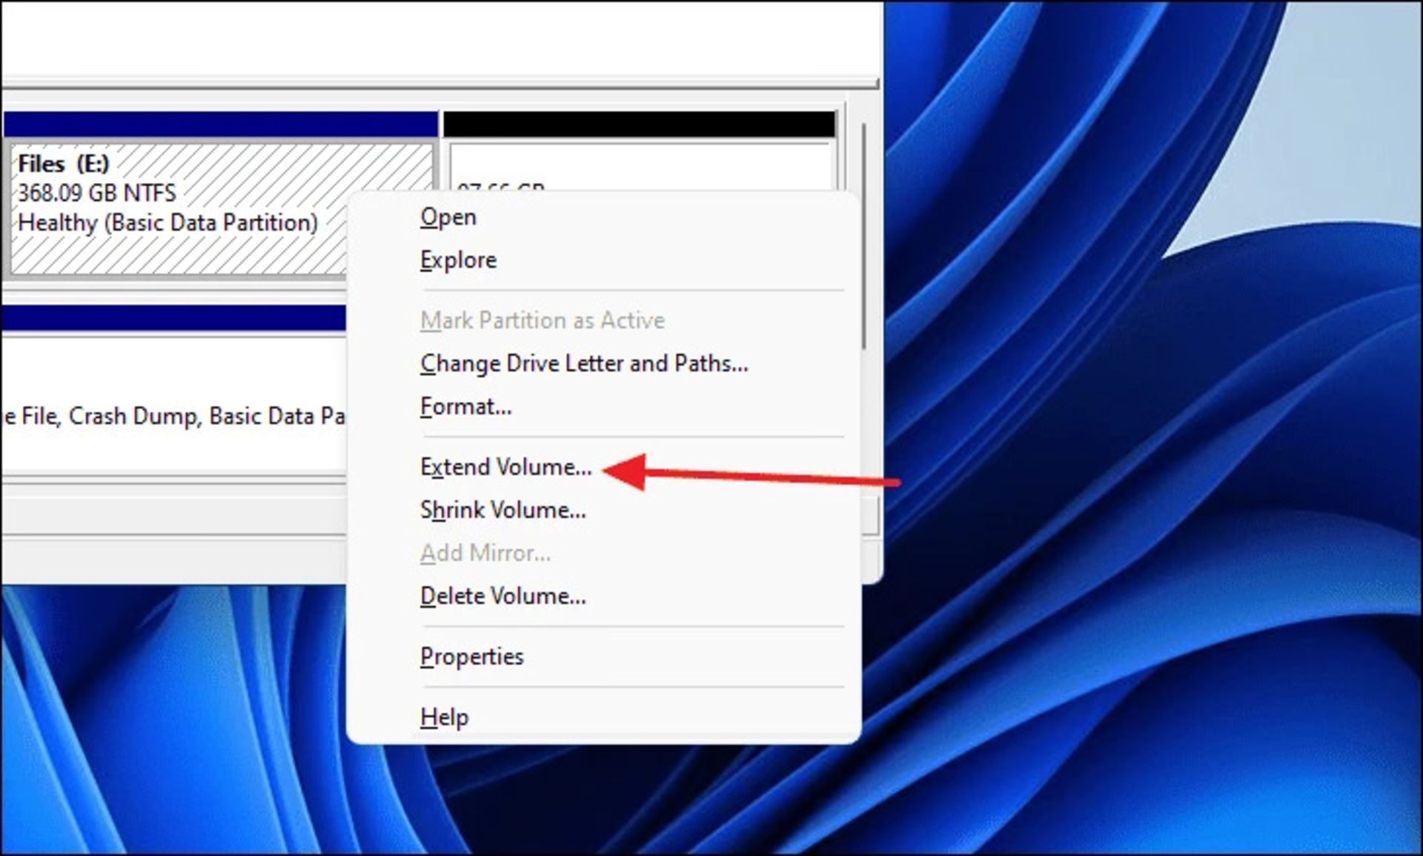Click the unallocated space block beside Files (E:)

point(637,167)
